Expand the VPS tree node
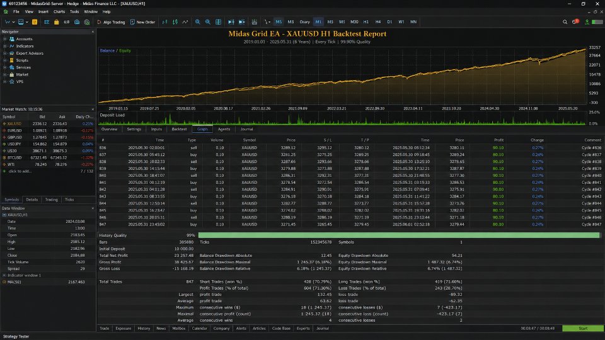This screenshot has height=340, width=605. [4, 81]
